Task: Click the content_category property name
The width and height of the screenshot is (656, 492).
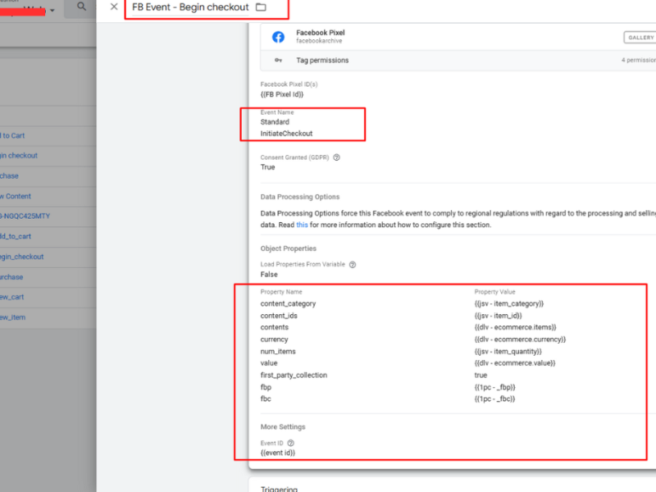Action: tap(289, 303)
